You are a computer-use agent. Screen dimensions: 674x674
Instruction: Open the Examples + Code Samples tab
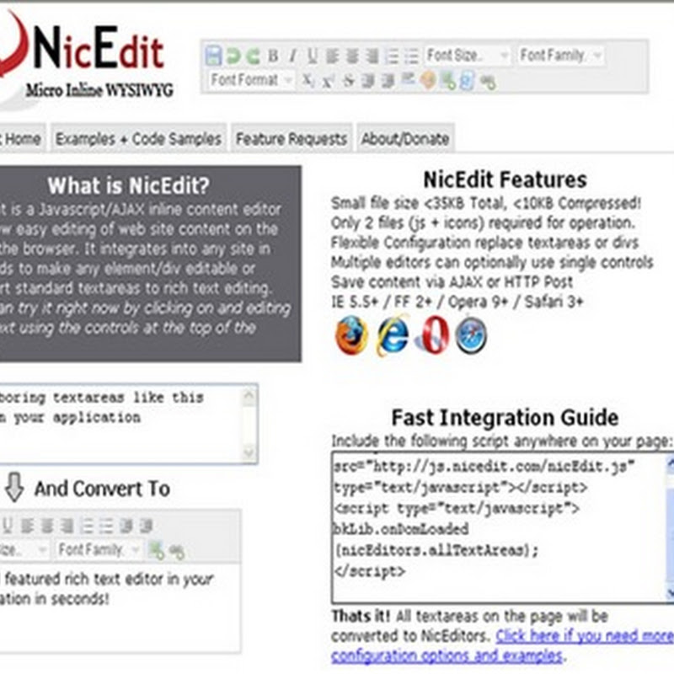pyautogui.click(x=138, y=138)
